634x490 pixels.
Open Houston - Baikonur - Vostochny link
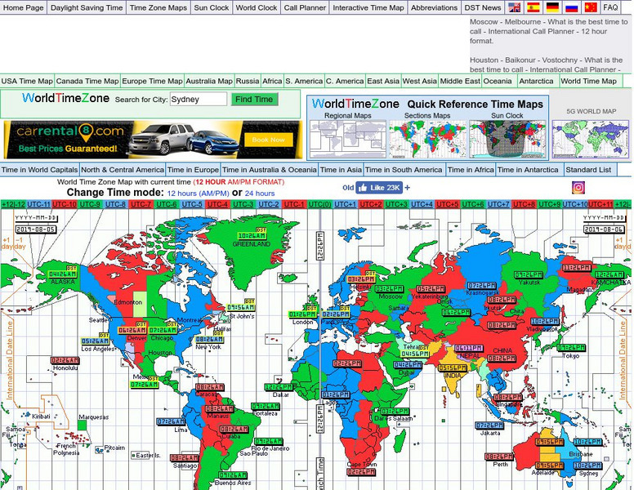pyautogui.click(x=547, y=65)
